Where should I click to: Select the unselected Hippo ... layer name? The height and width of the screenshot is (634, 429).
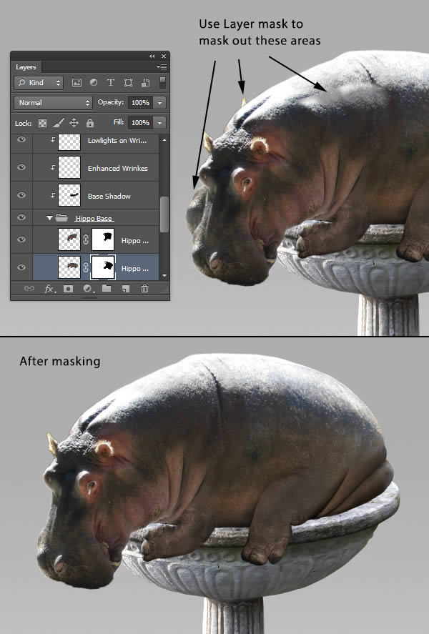[135, 241]
